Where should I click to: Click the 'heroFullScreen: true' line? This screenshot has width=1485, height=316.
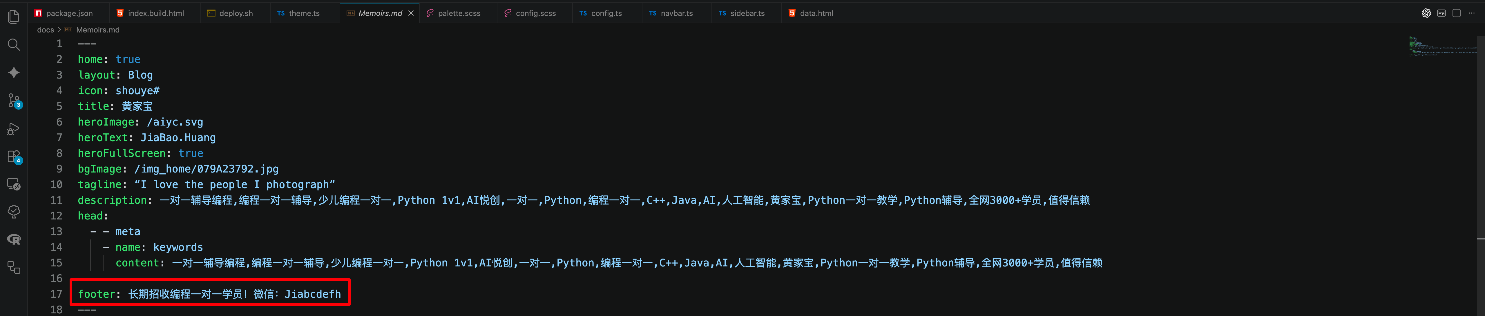[140, 153]
